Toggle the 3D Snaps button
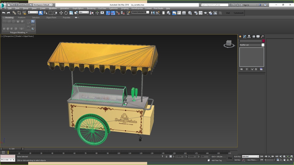 [108, 13]
